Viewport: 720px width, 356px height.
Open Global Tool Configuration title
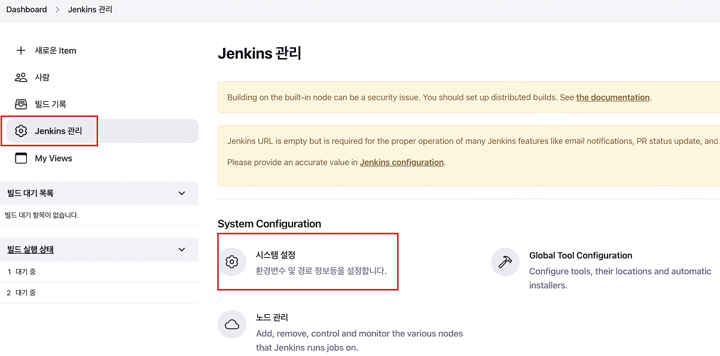click(x=581, y=255)
